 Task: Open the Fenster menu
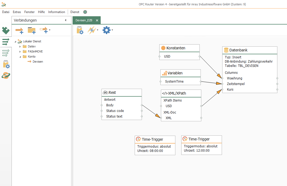(x=29, y=12)
